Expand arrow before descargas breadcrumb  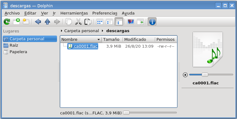tap(103, 31)
